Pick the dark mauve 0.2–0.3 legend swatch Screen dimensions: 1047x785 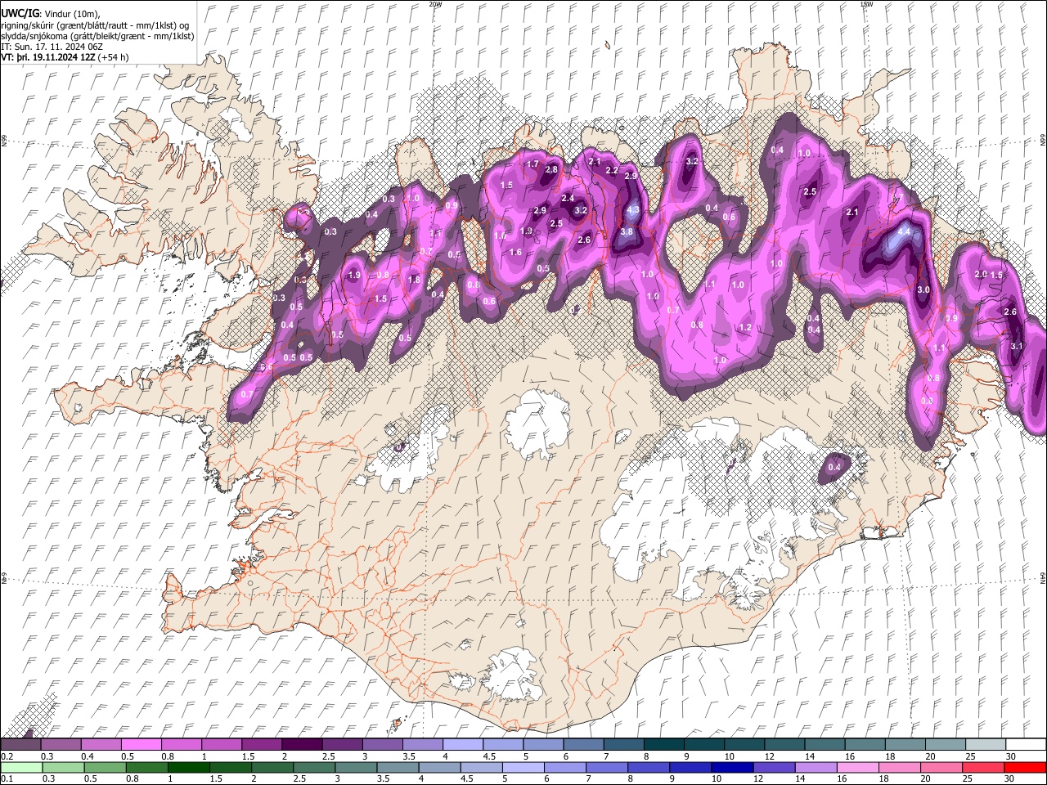point(21,745)
